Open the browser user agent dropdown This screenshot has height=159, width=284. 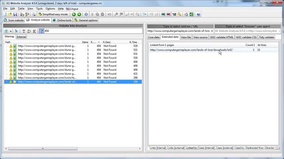point(279,31)
